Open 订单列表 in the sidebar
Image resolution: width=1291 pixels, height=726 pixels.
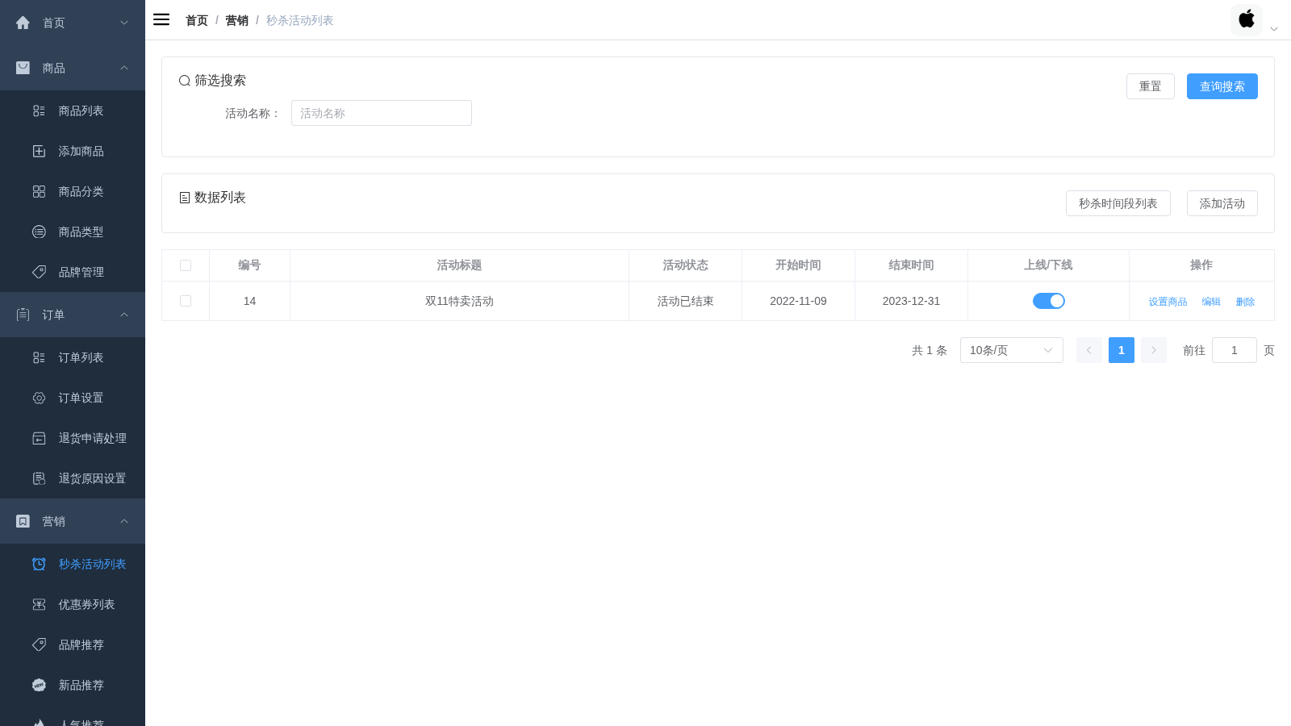click(73, 357)
